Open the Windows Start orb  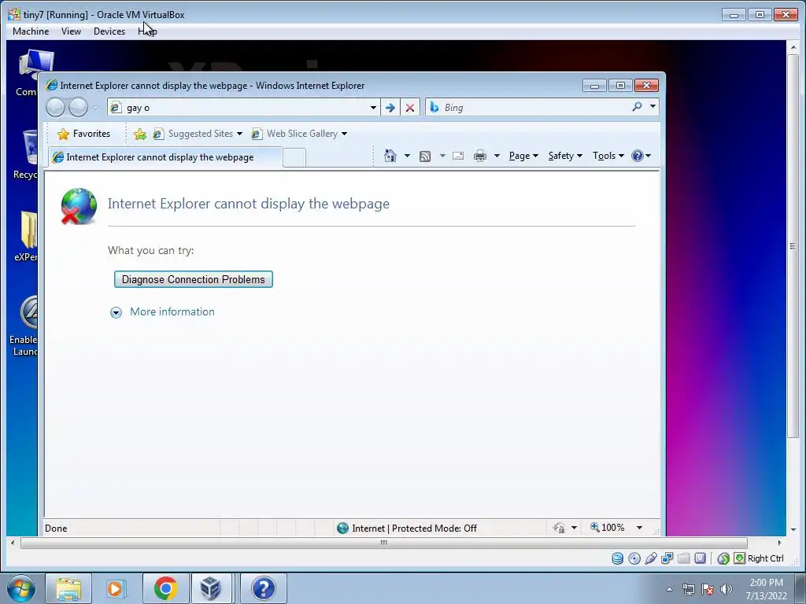tap(21, 588)
